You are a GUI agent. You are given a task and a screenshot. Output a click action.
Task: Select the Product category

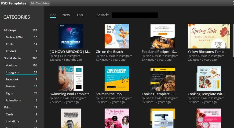(x=21, y=51)
